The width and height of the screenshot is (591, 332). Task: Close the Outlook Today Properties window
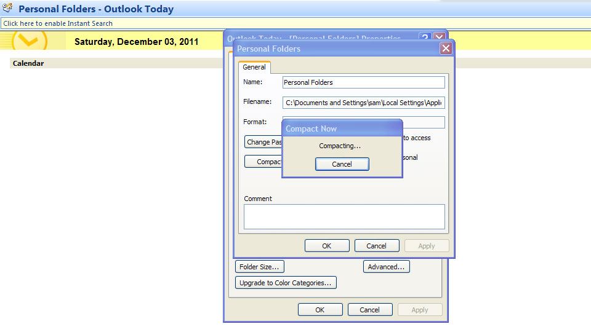(x=439, y=36)
